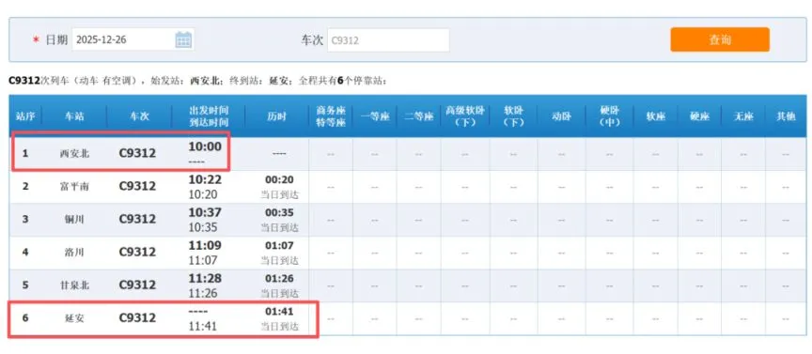Image resolution: width=812 pixels, height=354 pixels.
Task: Select the 二等座 column header
Action: coord(418,116)
